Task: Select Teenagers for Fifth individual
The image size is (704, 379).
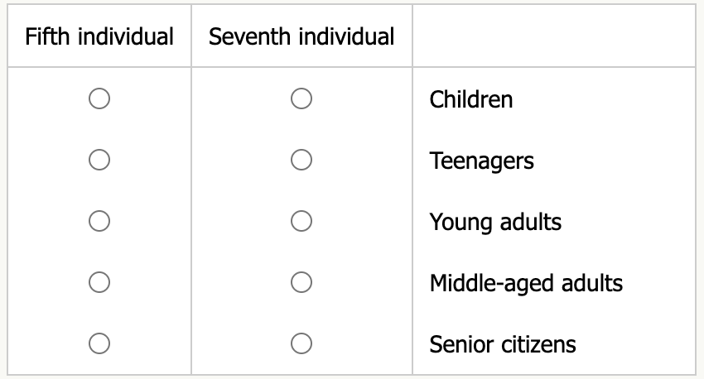Action: tap(99, 161)
